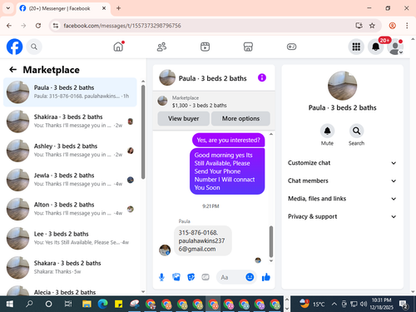The height and width of the screenshot is (312, 416).
Task: Open chat Ashley - 3 beds 2 baths
Action: (70, 151)
